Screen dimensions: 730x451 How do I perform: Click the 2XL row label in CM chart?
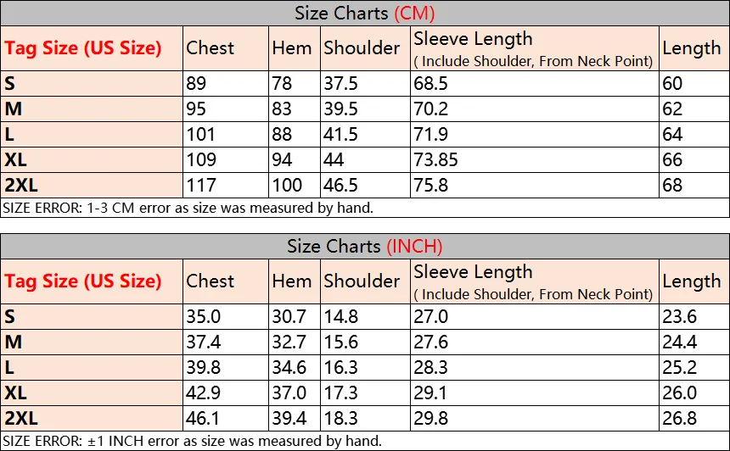point(21,185)
